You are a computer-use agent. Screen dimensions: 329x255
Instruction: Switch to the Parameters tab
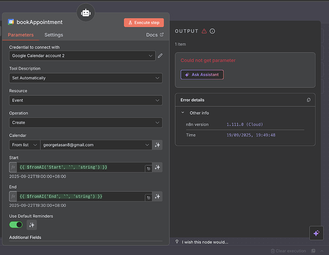(20, 35)
